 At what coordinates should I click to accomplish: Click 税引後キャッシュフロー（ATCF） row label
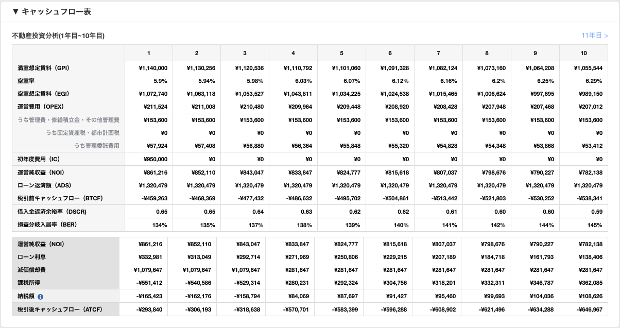click(60, 309)
